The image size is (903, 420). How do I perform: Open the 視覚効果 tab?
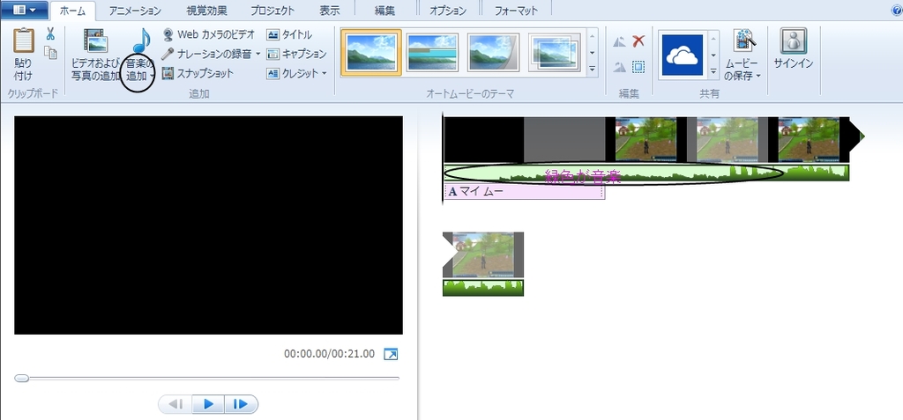click(x=205, y=11)
